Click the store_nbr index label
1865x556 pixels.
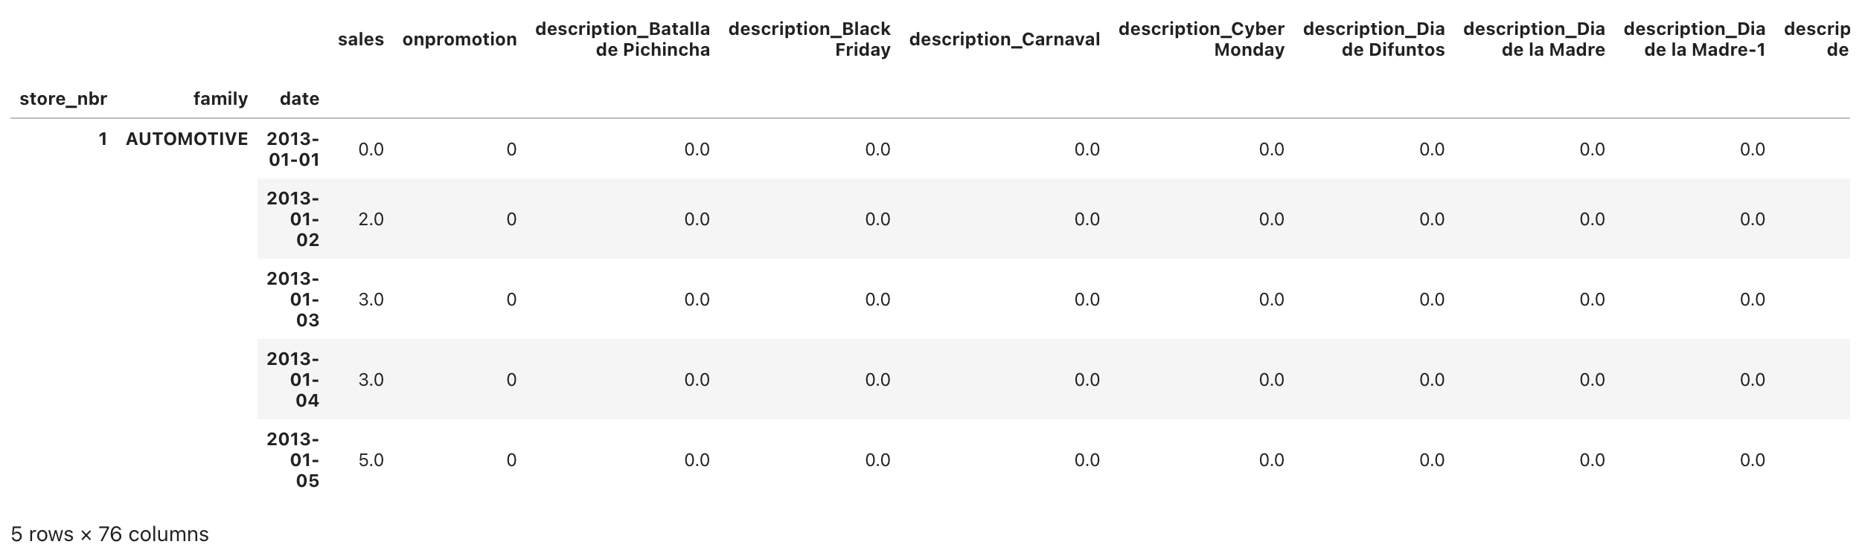point(63,99)
